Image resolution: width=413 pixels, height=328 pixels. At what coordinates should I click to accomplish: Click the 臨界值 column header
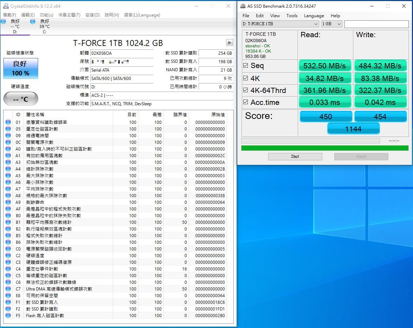[x=180, y=115]
